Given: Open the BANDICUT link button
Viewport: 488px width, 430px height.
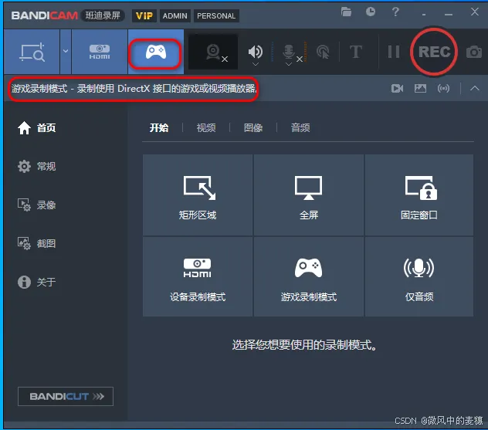Looking at the screenshot, I should (66, 396).
